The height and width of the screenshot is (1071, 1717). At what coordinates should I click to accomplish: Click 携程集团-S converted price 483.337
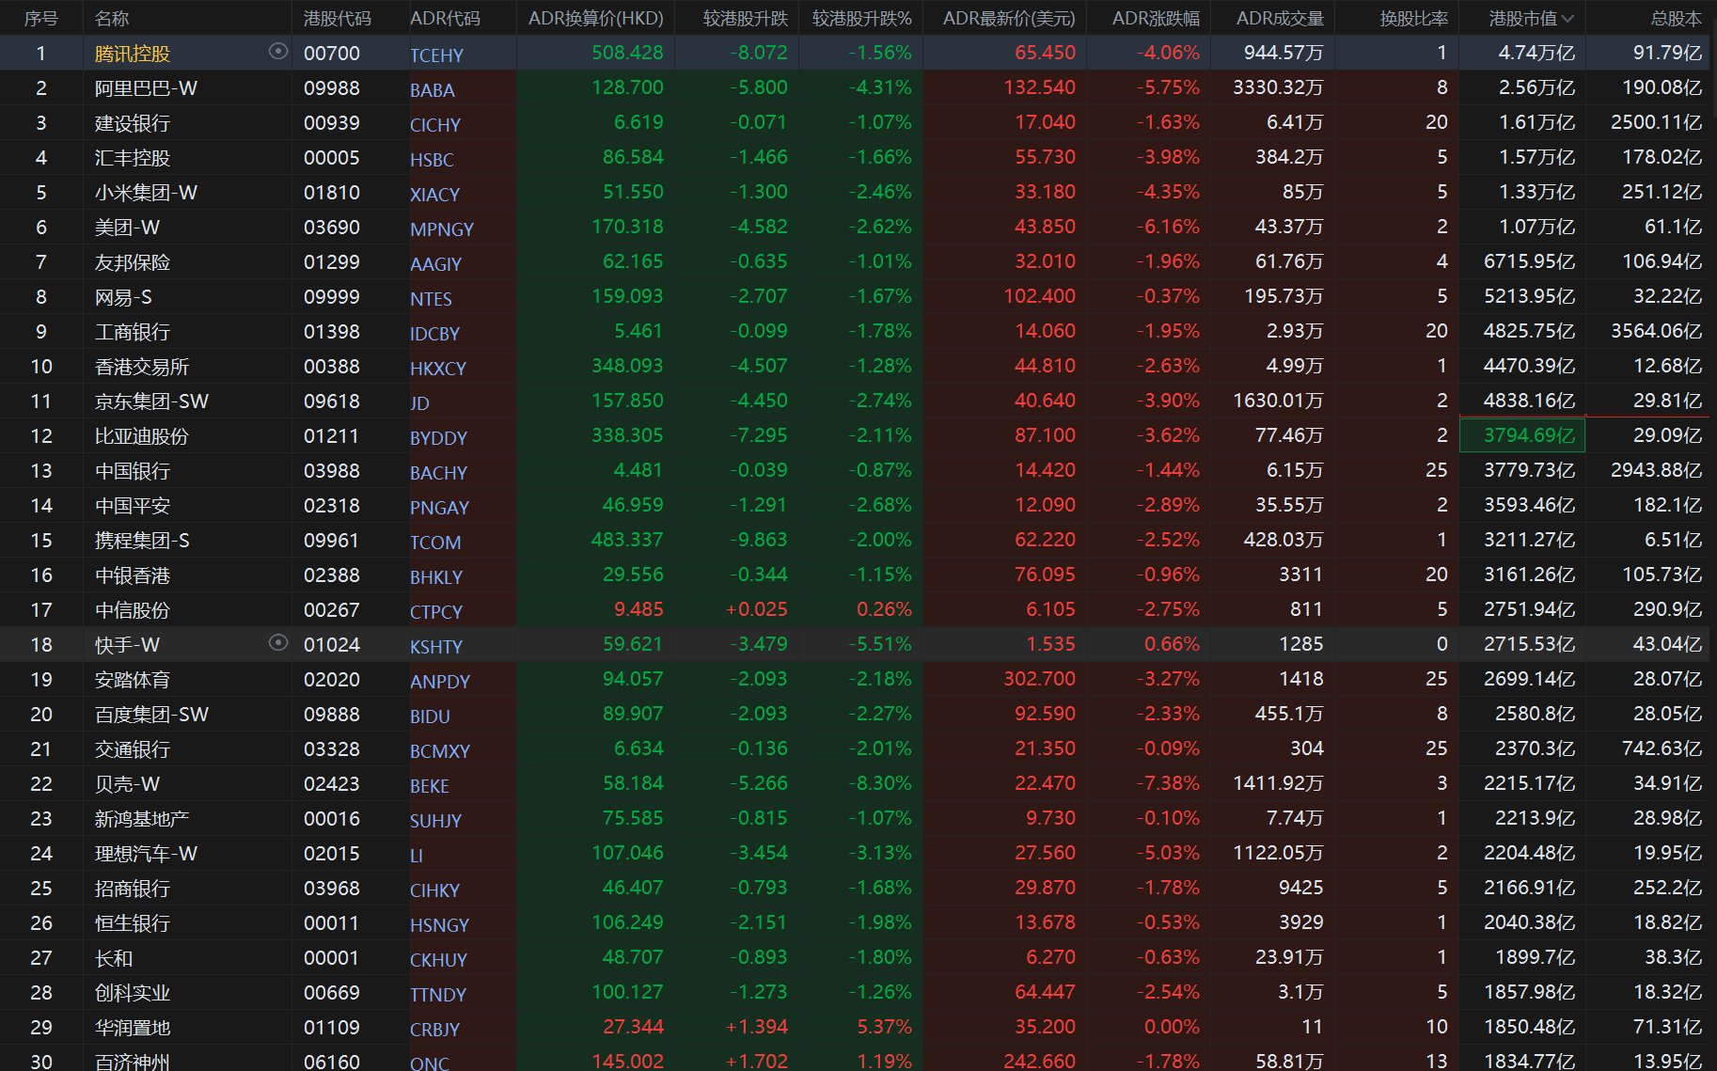coord(627,540)
